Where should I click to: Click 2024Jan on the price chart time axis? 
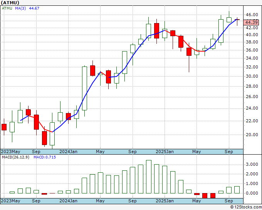(x=68, y=152)
